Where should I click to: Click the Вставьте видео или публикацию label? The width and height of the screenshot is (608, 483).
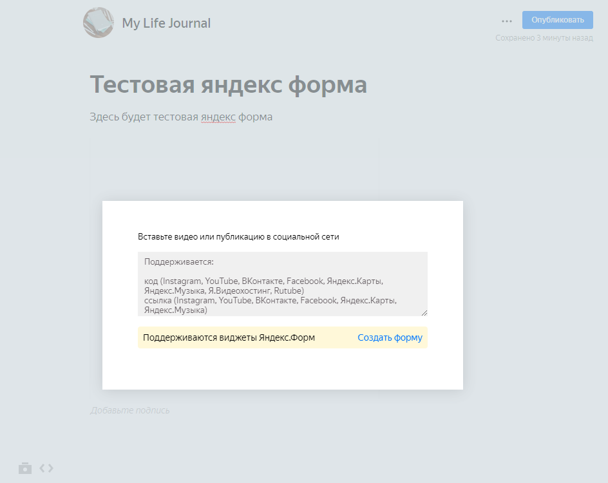pos(238,236)
